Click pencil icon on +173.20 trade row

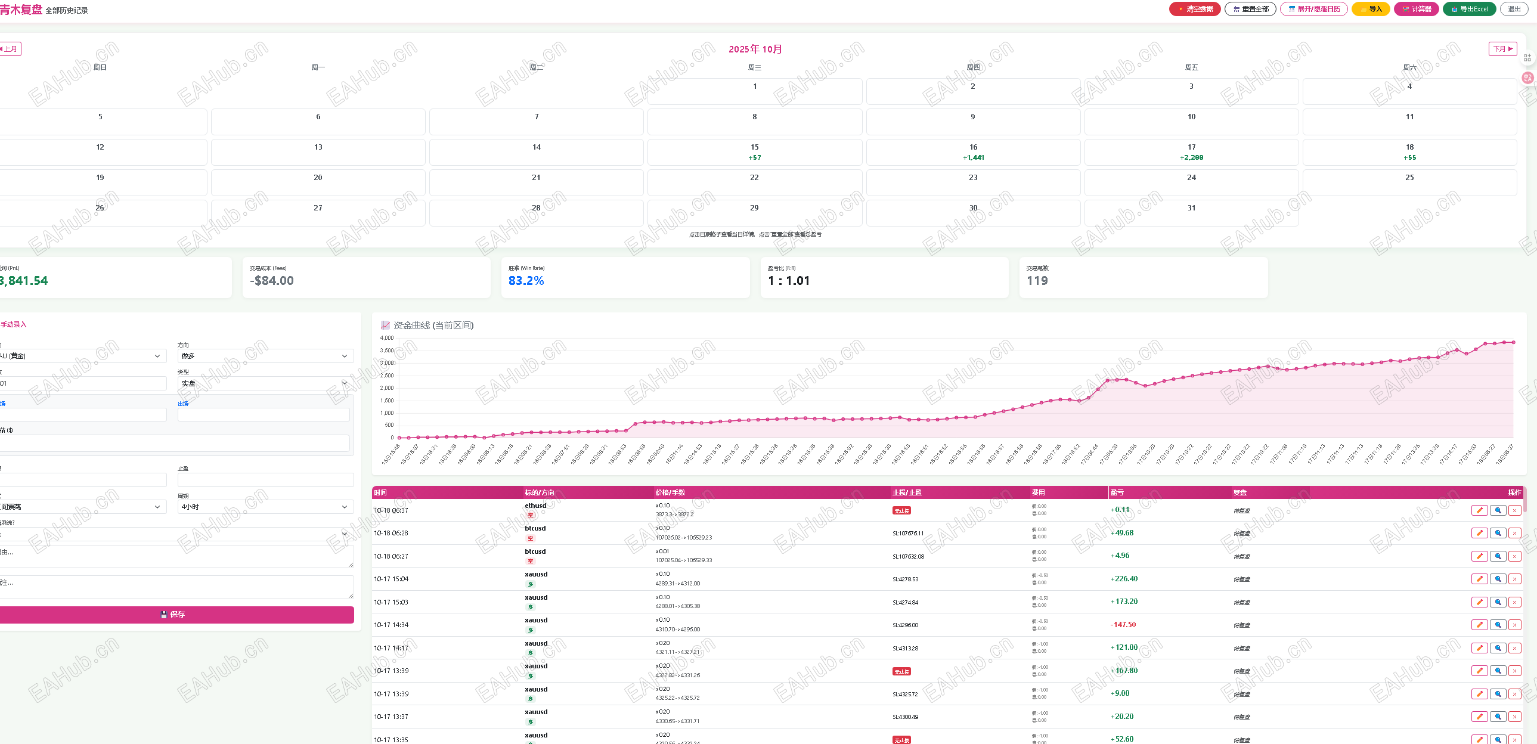coord(1479,602)
